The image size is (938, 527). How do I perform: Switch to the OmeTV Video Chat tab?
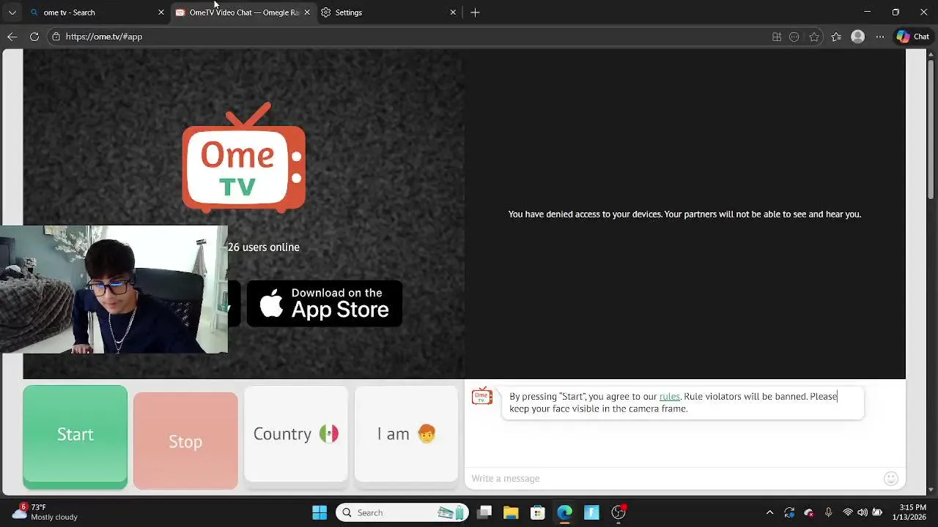click(x=243, y=12)
